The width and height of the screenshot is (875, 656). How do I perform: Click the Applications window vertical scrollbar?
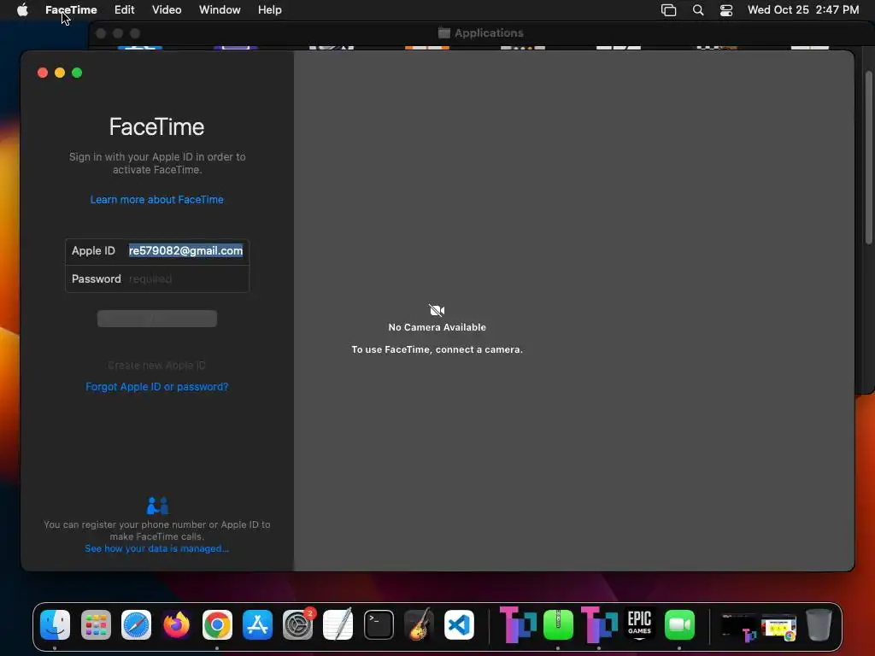coord(868,158)
